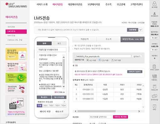
Task: Click the 메시지저장함 button
Action: point(59,97)
